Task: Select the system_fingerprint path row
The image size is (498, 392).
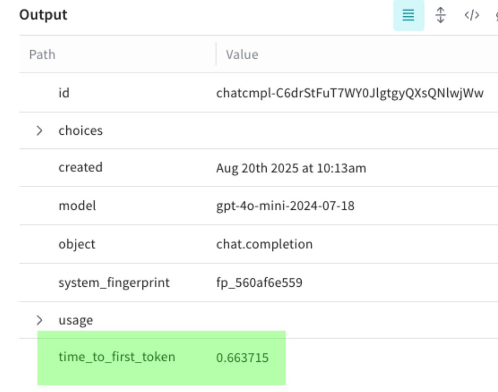Action: pos(114,283)
